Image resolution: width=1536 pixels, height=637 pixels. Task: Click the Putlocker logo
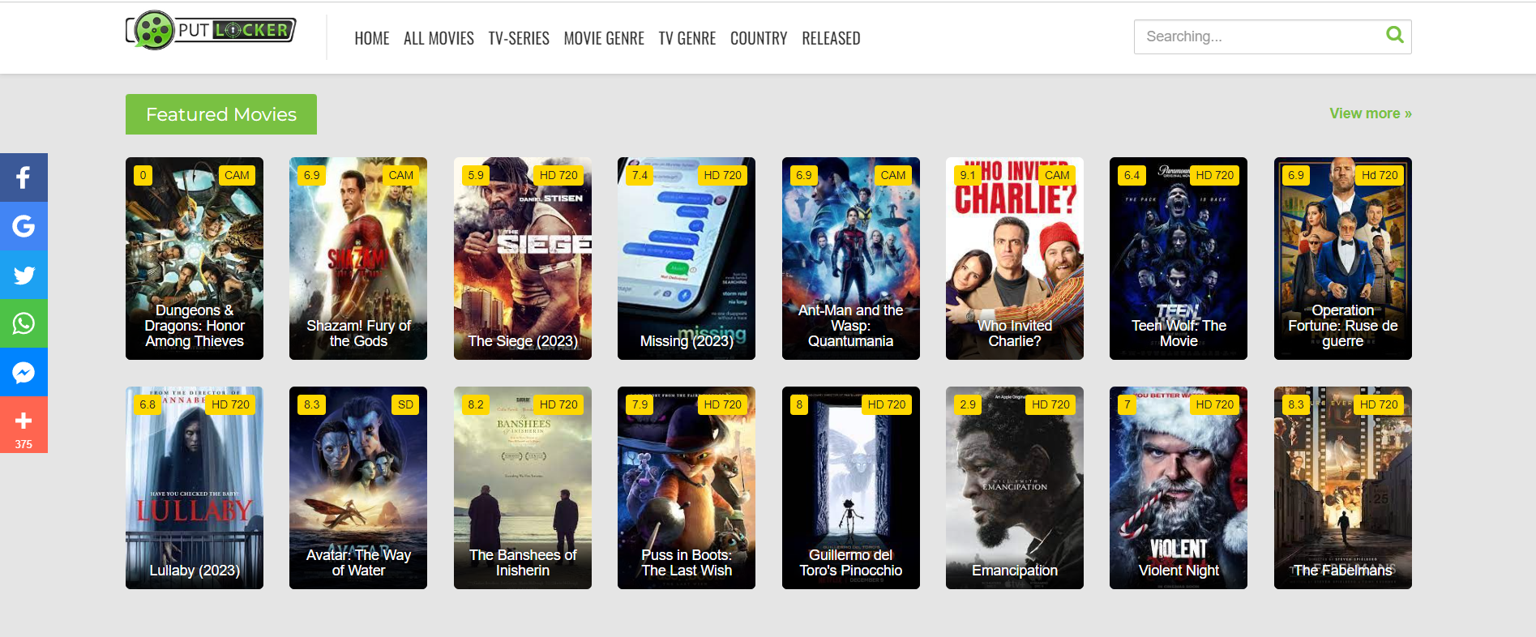(211, 31)
